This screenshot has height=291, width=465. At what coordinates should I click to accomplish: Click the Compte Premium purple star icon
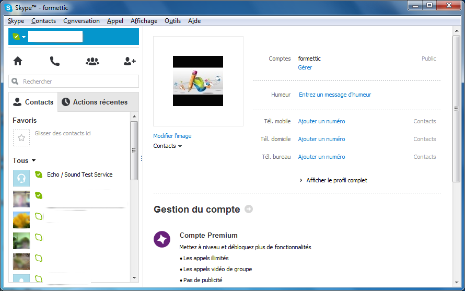coord(162,239)
